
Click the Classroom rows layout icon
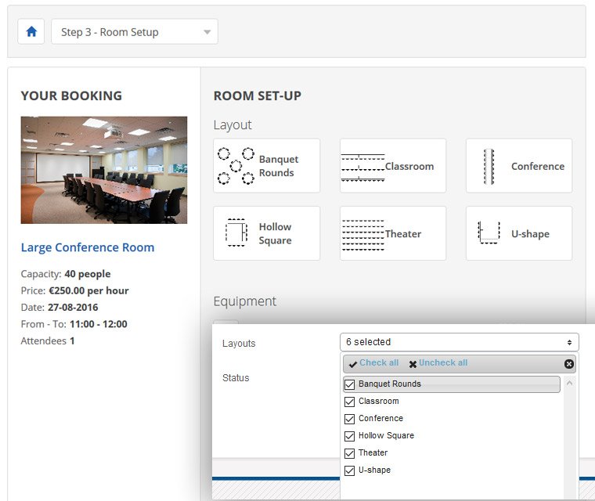[x=362, y=167]
